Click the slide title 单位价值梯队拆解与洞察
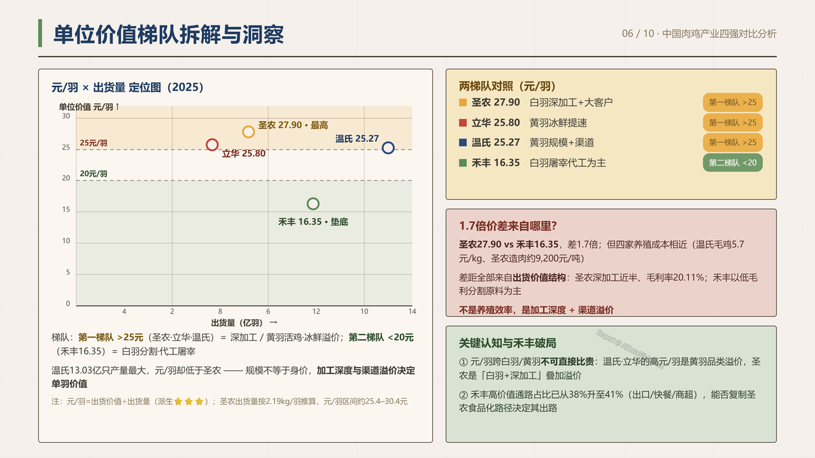 click(x=168, y=34)
